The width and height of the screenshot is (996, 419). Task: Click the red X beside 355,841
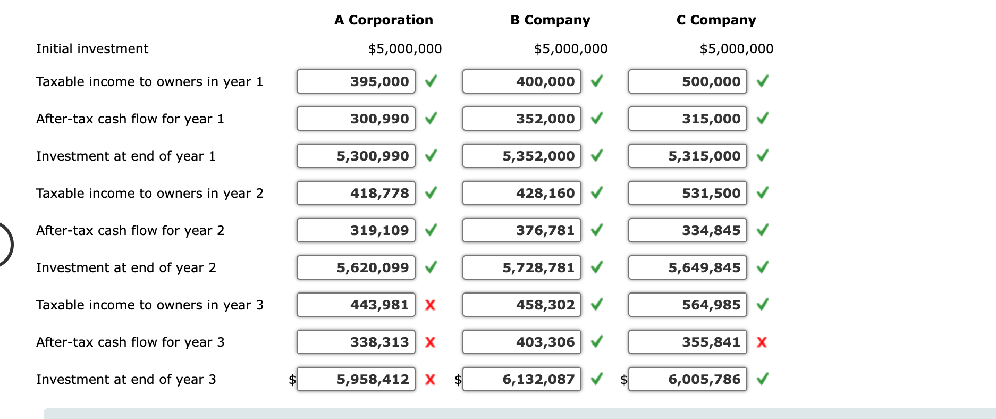(x=762, y=342)
